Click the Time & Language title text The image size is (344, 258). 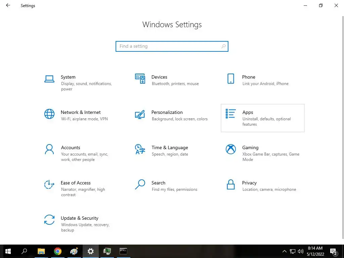pyautogui.click(x=170, y=148)
